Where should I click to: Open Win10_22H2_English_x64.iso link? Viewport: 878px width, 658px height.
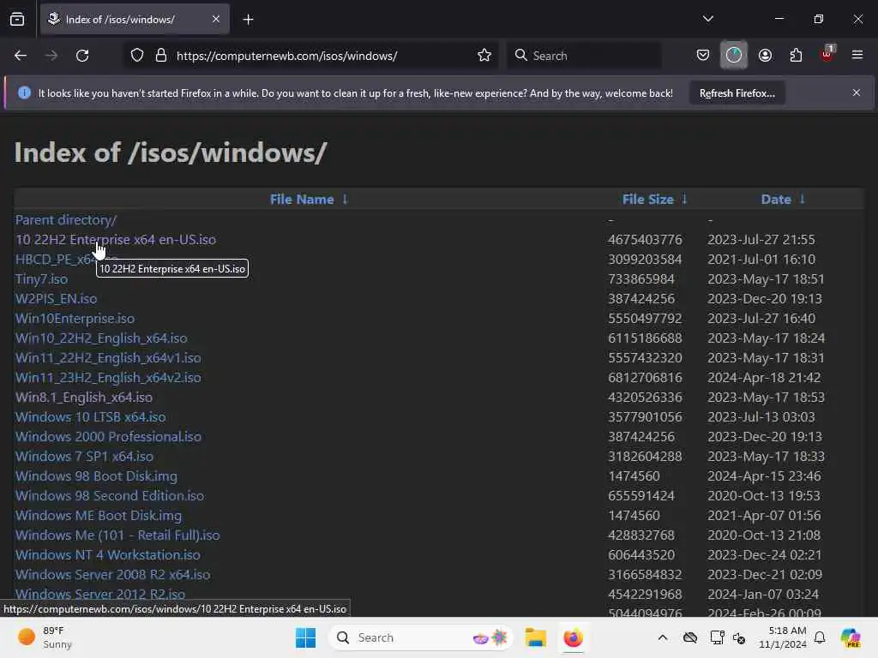[x=101, y=338]
